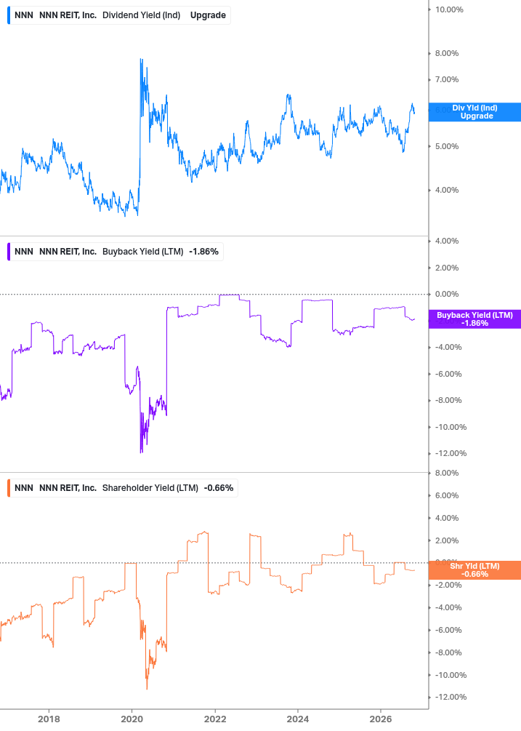Image resolution: width=521 pixels, height=731 pixels.
Task: Click the Shareholder Yield (LTM) legend title
Action: 150,487
